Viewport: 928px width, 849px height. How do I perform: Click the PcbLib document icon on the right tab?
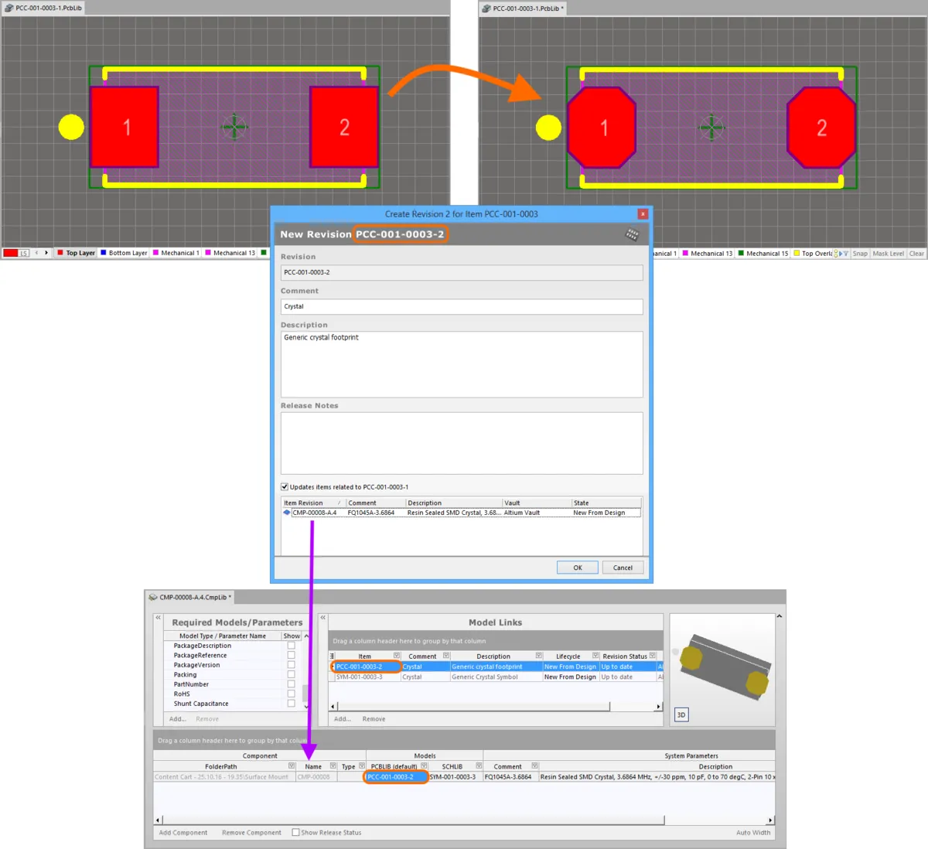tap(486, 9)
